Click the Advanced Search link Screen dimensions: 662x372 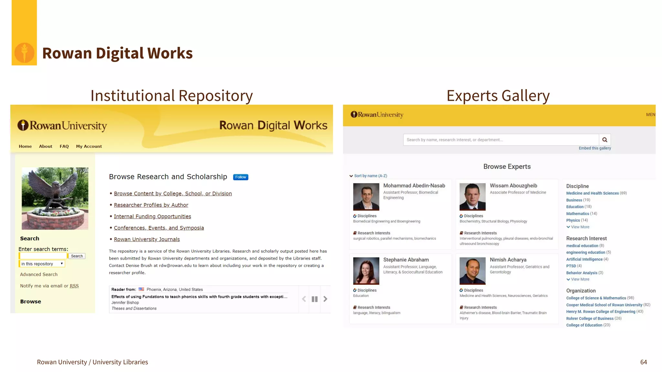(x=39, y=274)
